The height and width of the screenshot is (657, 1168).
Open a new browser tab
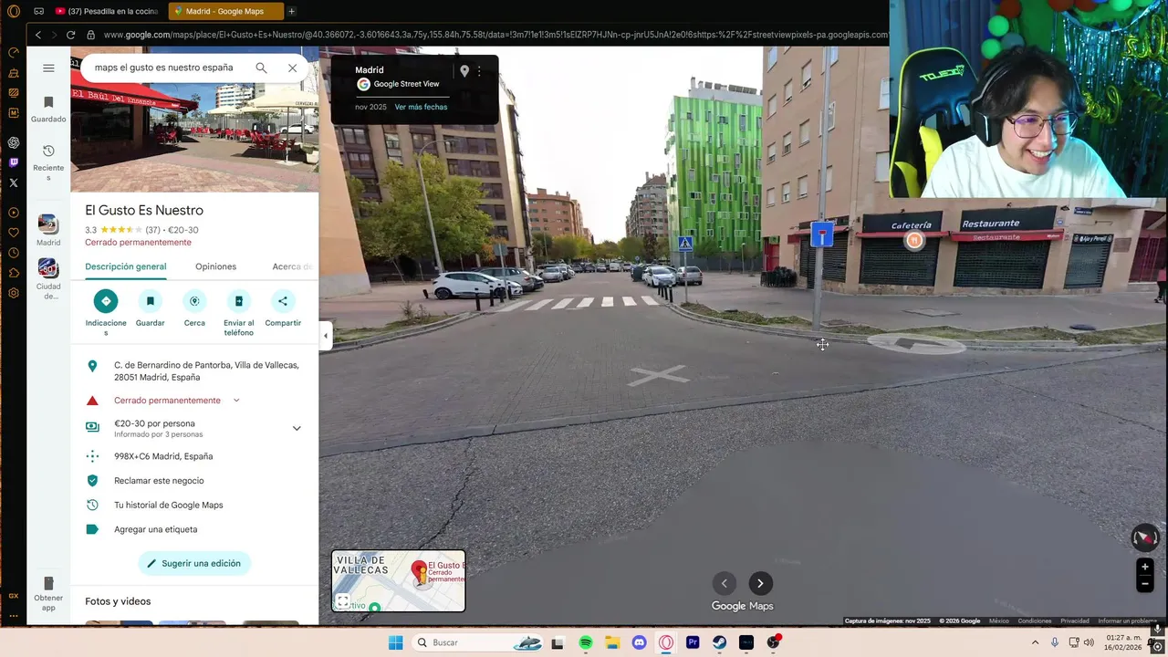coord(291,11)
